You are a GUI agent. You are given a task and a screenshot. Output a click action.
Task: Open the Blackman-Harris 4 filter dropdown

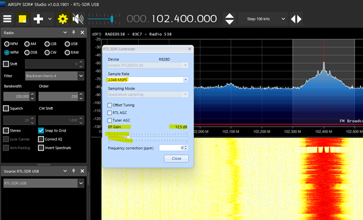point(55,76)
